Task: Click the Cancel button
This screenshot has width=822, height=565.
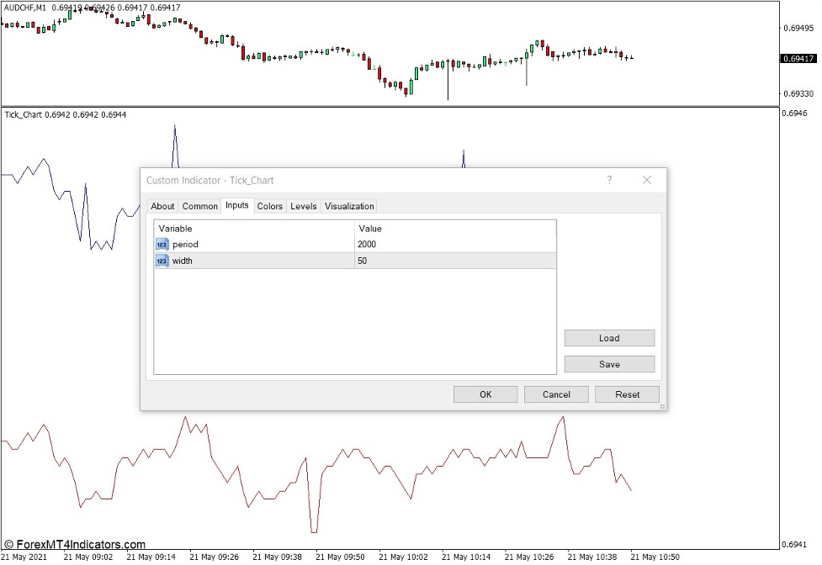Action: (x=556, y=394)
